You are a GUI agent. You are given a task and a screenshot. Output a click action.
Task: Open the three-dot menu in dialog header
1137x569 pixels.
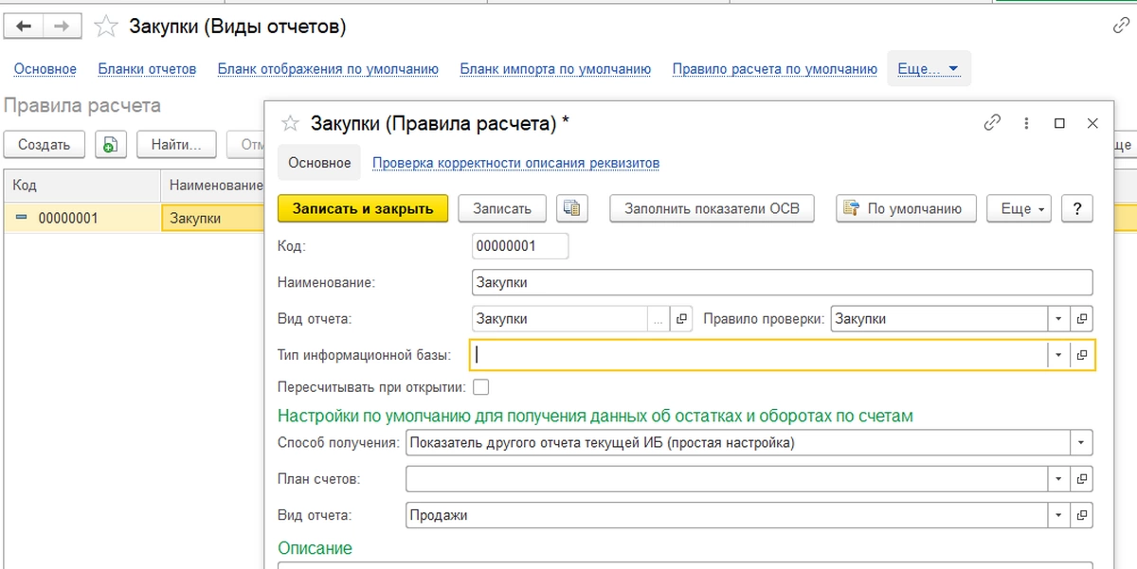(x=1026, y=123)
